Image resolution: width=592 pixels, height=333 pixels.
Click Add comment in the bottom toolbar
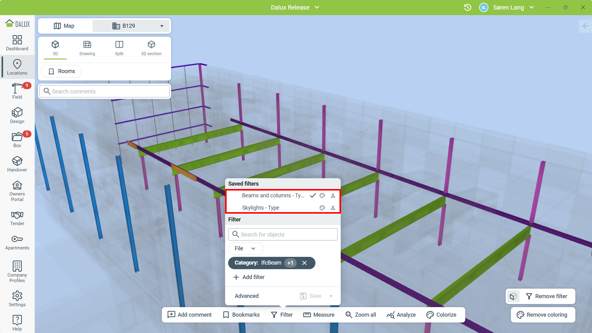[190, 315]
